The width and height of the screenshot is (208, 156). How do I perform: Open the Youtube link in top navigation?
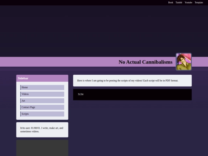coord(188,3)
